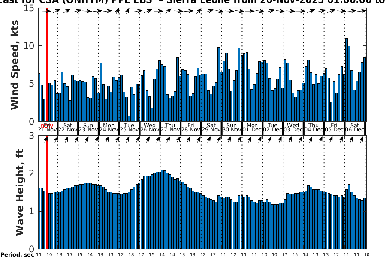Click the Sat 06-Dec date label

(355, 127)
